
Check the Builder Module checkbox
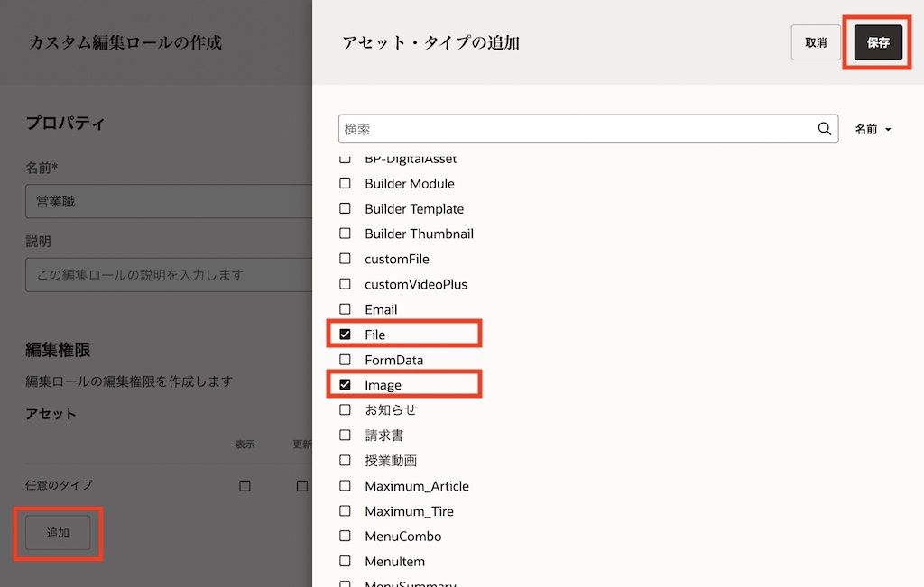point(345,183)
